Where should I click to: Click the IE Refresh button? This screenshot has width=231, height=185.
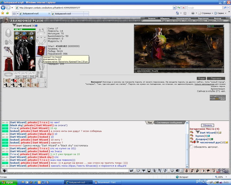click(179, 8)
